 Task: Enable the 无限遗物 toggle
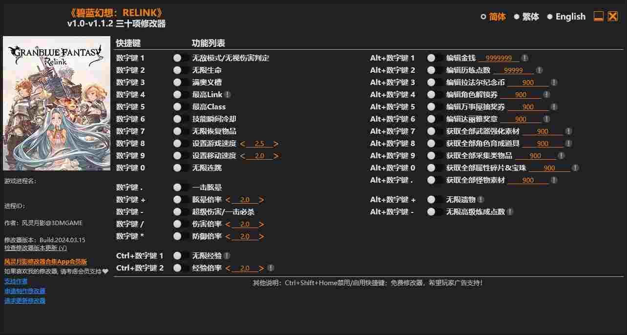[435, 200]
